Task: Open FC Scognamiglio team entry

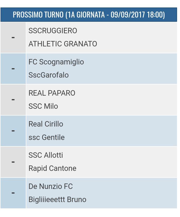Action: (x=56, y=62)
